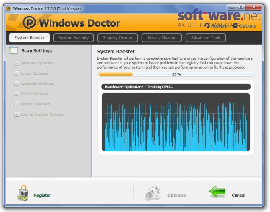Open the Advanced Tools tab

206,38
